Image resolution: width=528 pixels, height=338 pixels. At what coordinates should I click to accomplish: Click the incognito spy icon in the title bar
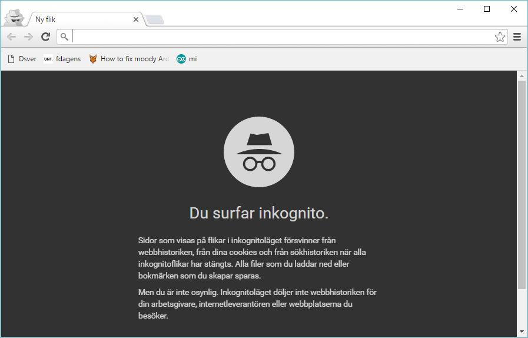coord(15,18)
